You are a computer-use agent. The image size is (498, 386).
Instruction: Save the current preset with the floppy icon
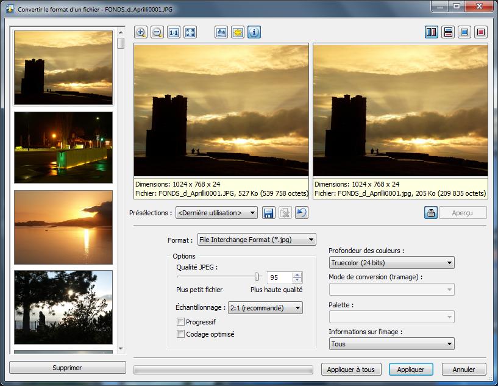[x=268, y=213]
